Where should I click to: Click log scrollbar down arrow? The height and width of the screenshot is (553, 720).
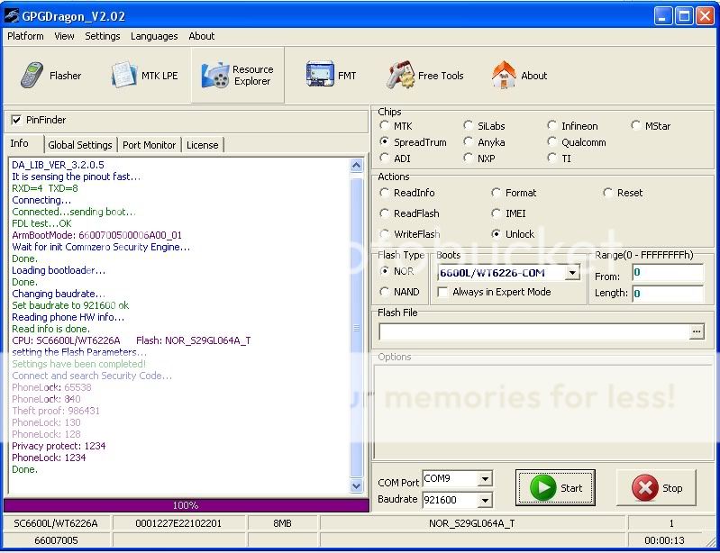[356, 485]
